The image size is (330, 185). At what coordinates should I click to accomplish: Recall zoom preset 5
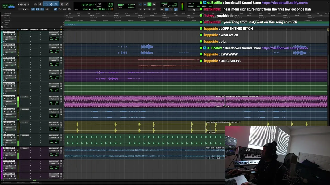[28, 9]
